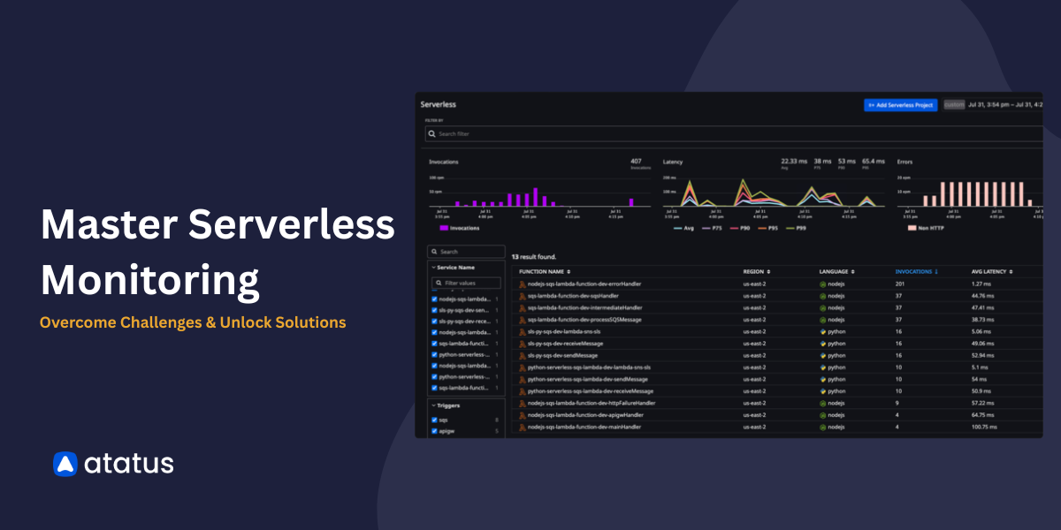The width and height of the screenshot is (1061, 530).
Task: Switch to the custom time range tab
Action: [952, 104]
